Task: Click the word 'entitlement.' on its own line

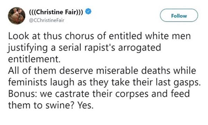Action: point(34,59)
